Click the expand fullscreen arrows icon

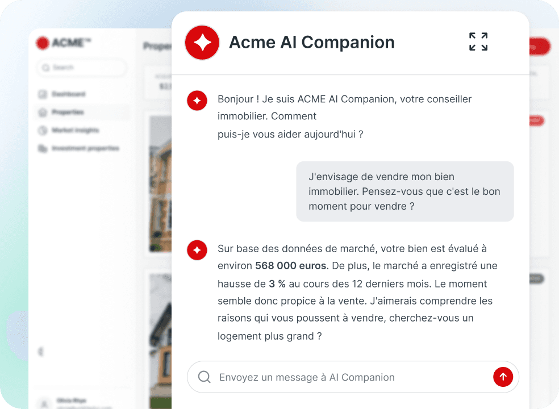tap(478, 41)
